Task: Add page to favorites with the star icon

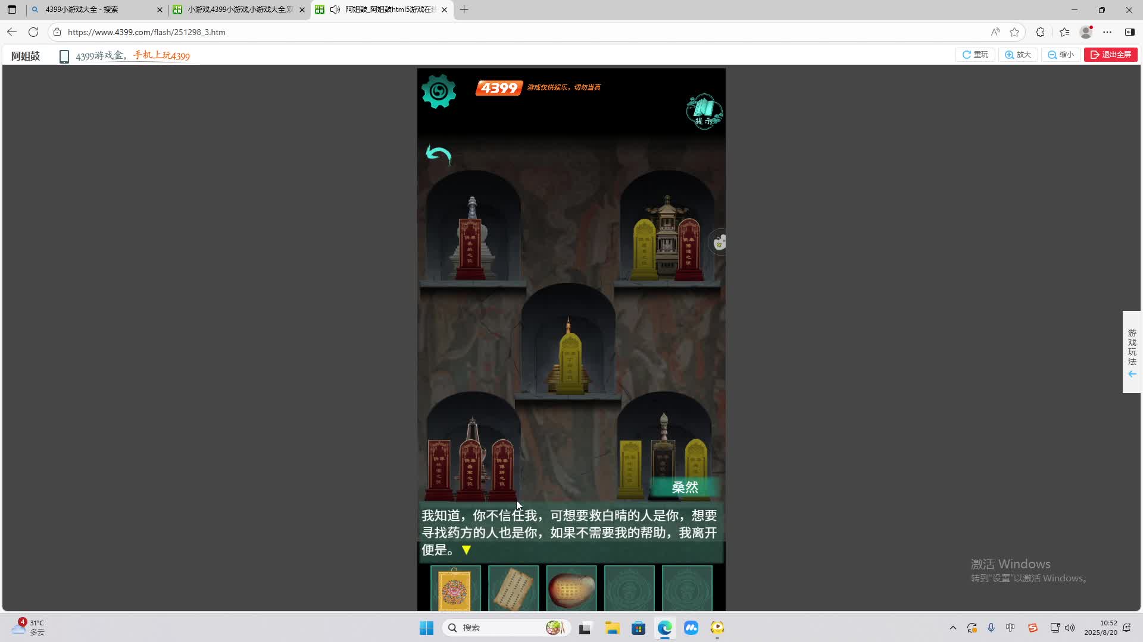Action: pos(1014,32)
